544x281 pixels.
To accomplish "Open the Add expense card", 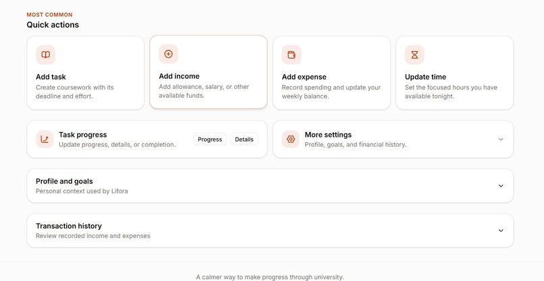I will (x=331, y=73).
